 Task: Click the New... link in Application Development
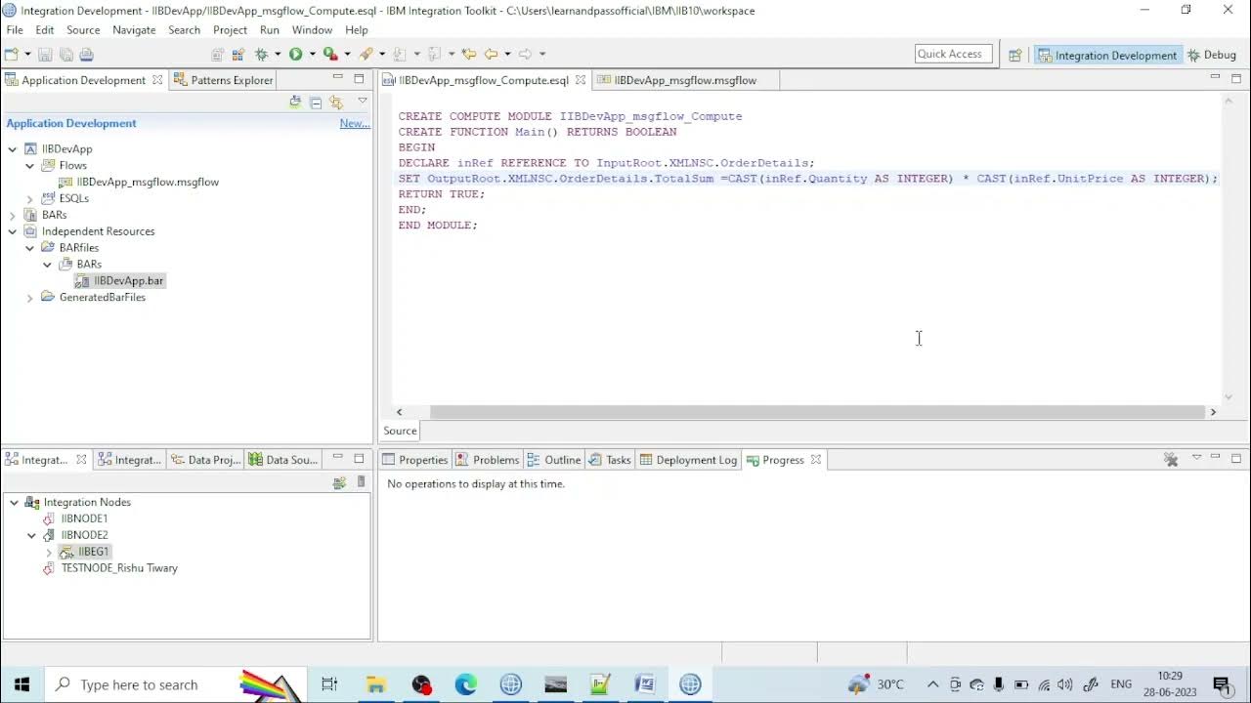[355, 123]
